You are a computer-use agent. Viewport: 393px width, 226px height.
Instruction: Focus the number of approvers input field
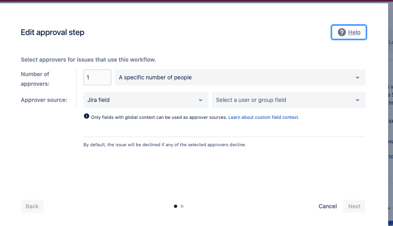[x=97, y=77]
